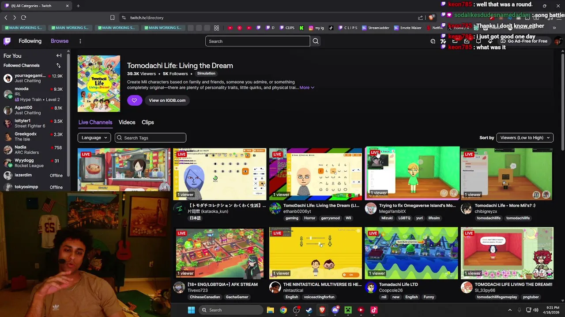Viewport: 565px width, 317px height.
Task: Switch to the Videos tab
Action: click(127, 122)
